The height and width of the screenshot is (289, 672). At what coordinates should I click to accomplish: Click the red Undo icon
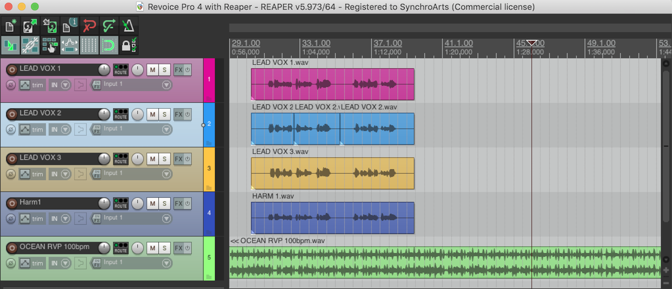(89, 27)
